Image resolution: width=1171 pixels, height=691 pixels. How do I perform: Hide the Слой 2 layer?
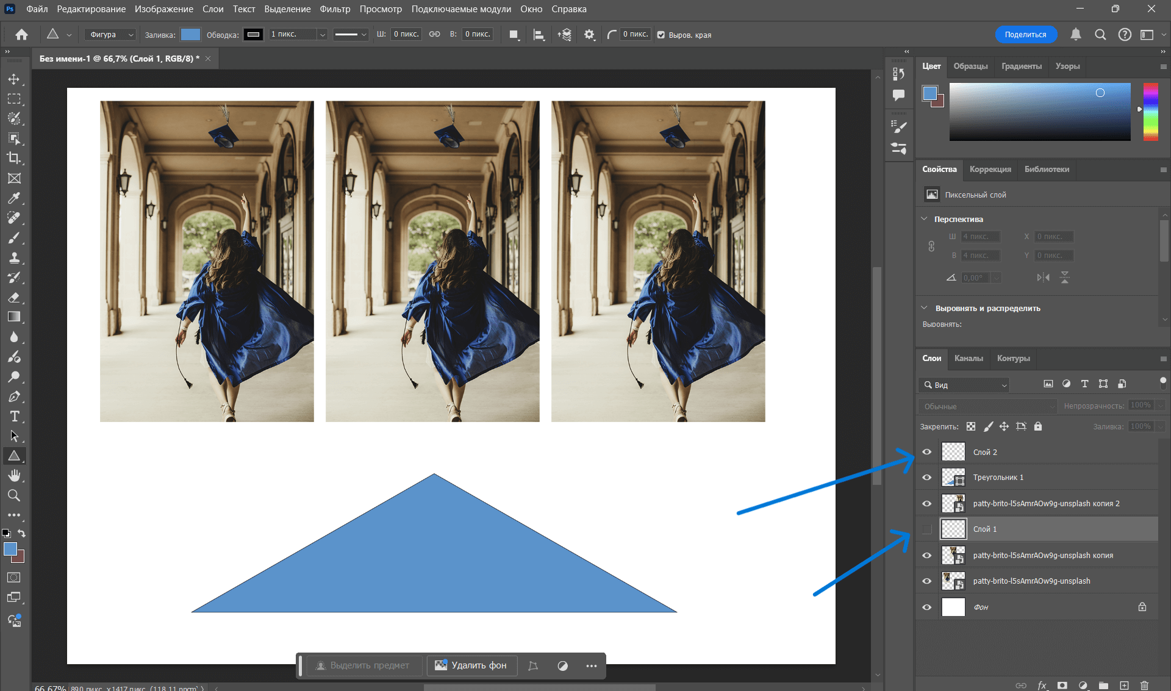point(927,452)
